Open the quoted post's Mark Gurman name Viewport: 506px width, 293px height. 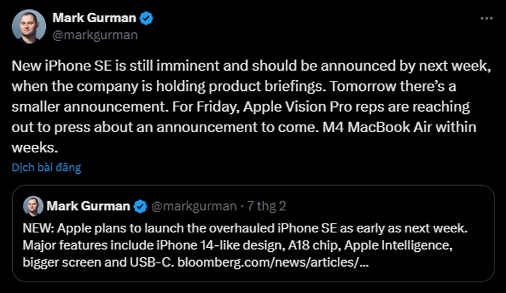pyautogui.click(x=88, y=206)
